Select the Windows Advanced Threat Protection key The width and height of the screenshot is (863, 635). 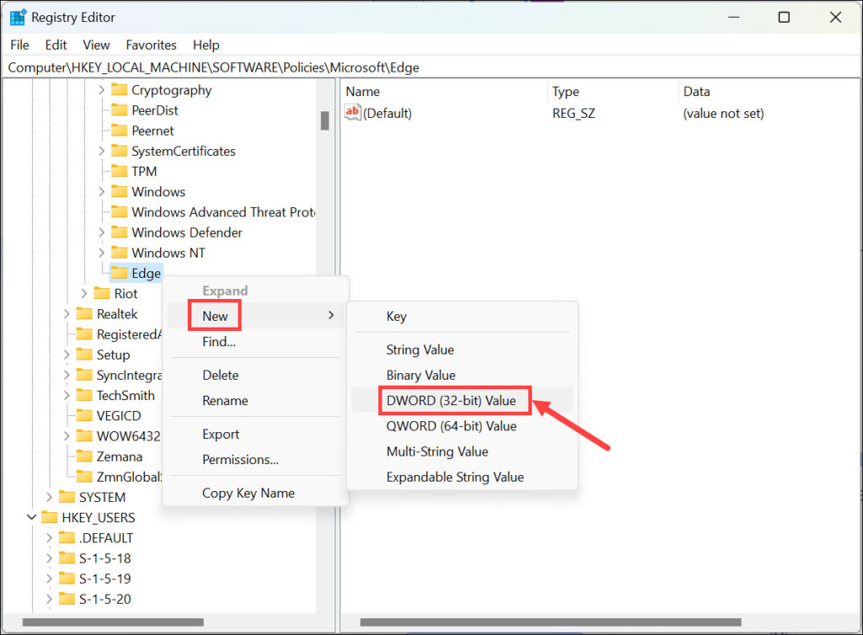click(x=223, y=211)
